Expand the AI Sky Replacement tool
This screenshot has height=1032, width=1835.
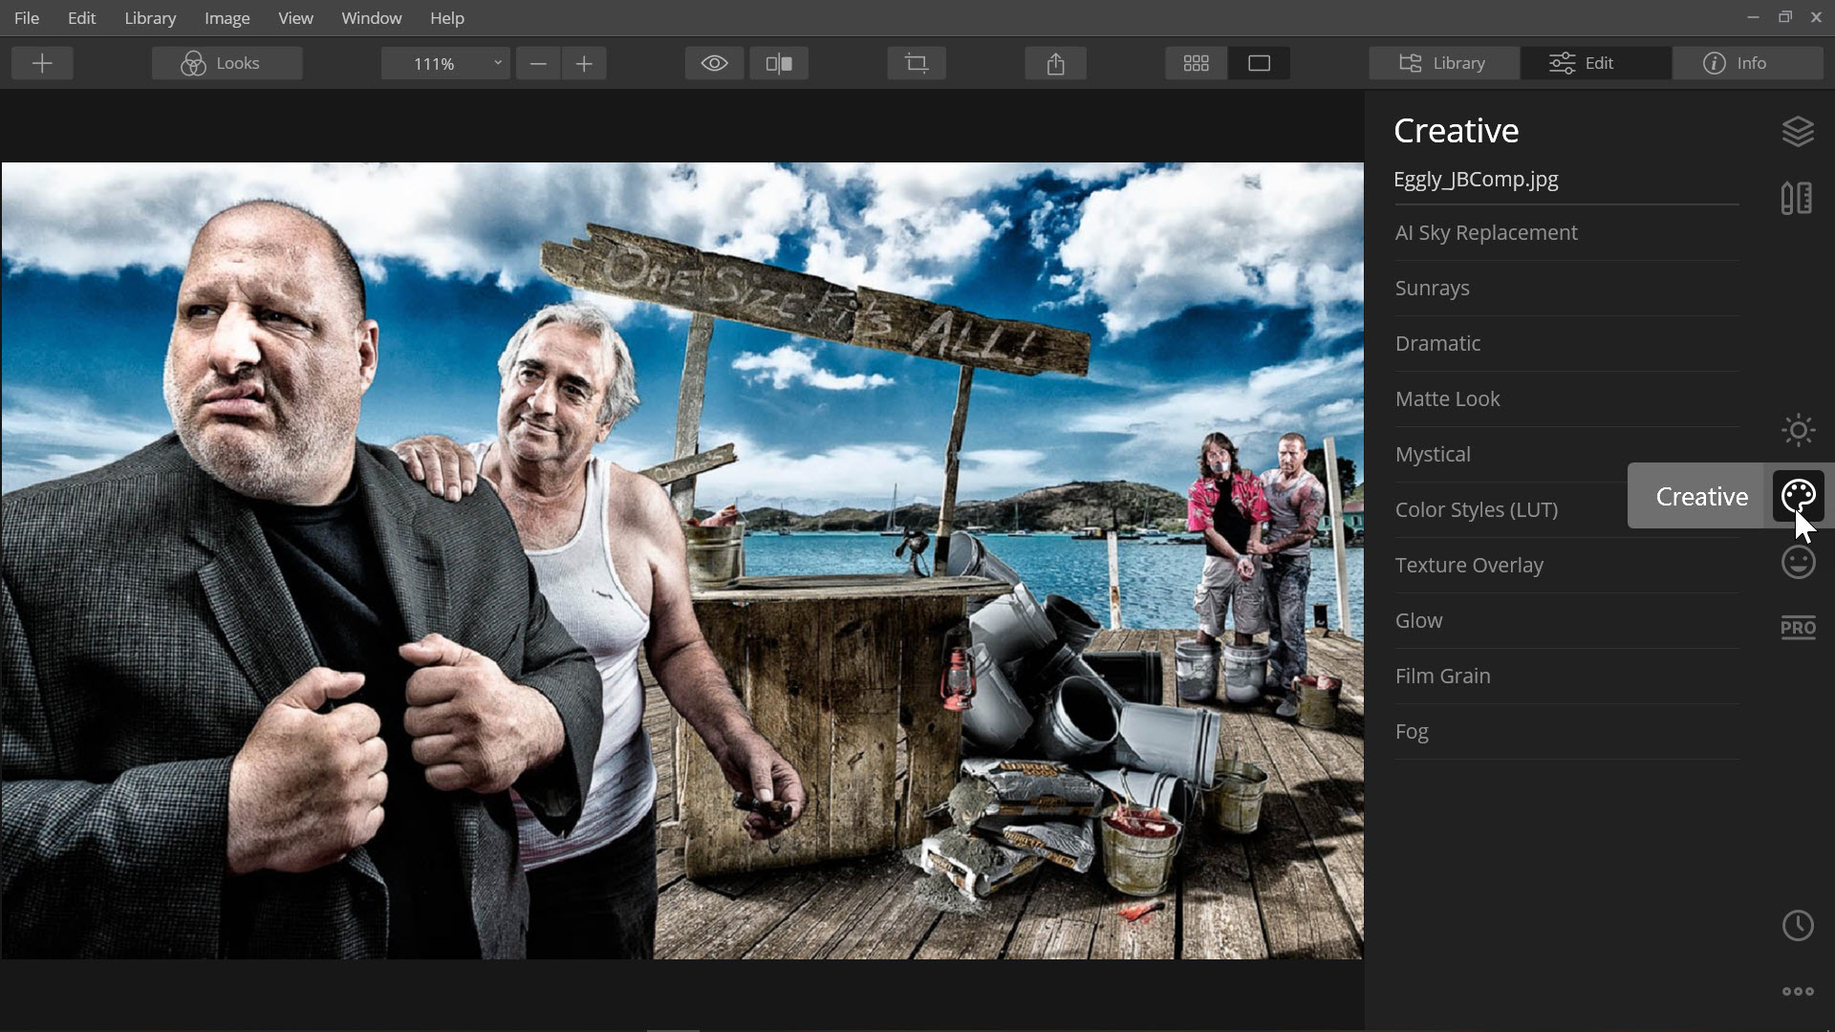(1486, 233)
